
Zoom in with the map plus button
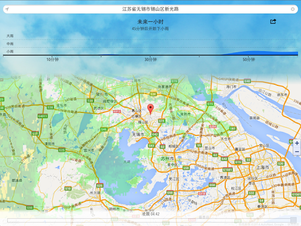click(x=297, y=143)
